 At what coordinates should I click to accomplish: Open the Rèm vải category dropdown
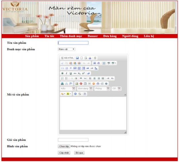coord(66,49)
